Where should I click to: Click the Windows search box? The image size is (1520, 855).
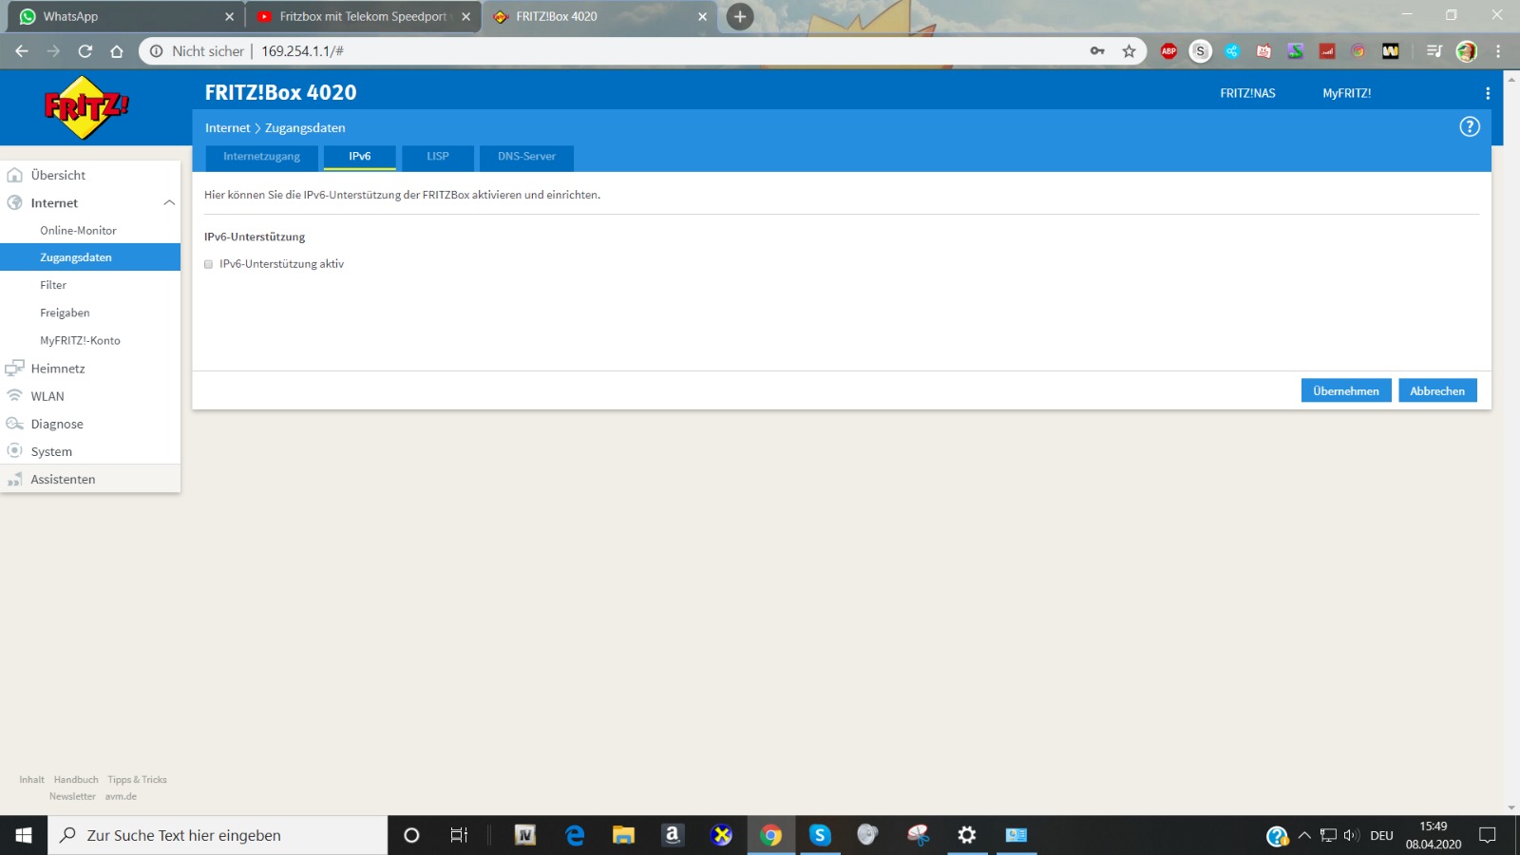pyautogui.click(x=218, y=835)
